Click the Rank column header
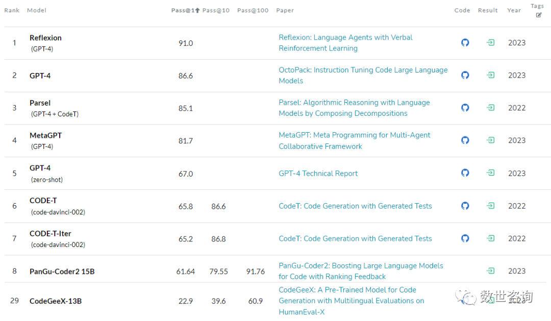The width and height of the screenshot is (551, 321). (x=12, y=11)
